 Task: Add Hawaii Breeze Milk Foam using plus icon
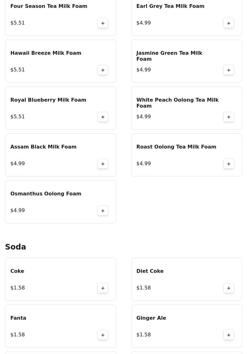pyautogui.click(x=103, y=70)
